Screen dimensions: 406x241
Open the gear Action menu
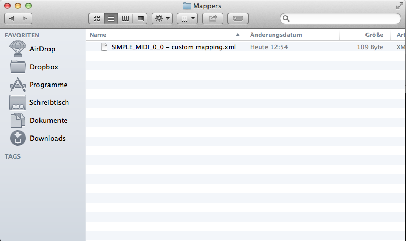tap(162, 18)
